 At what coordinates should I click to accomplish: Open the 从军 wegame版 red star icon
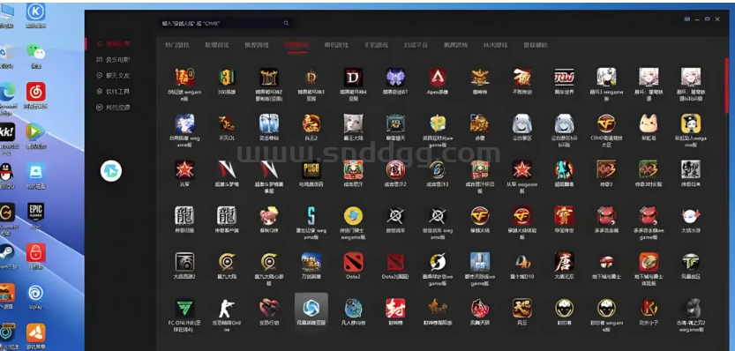[522, 169]
